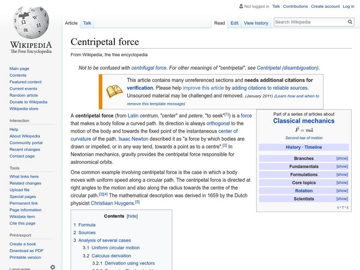Click Donate to Wikipedia
The width and height of the screenshot is (360, 270).
tap(28, 102)
